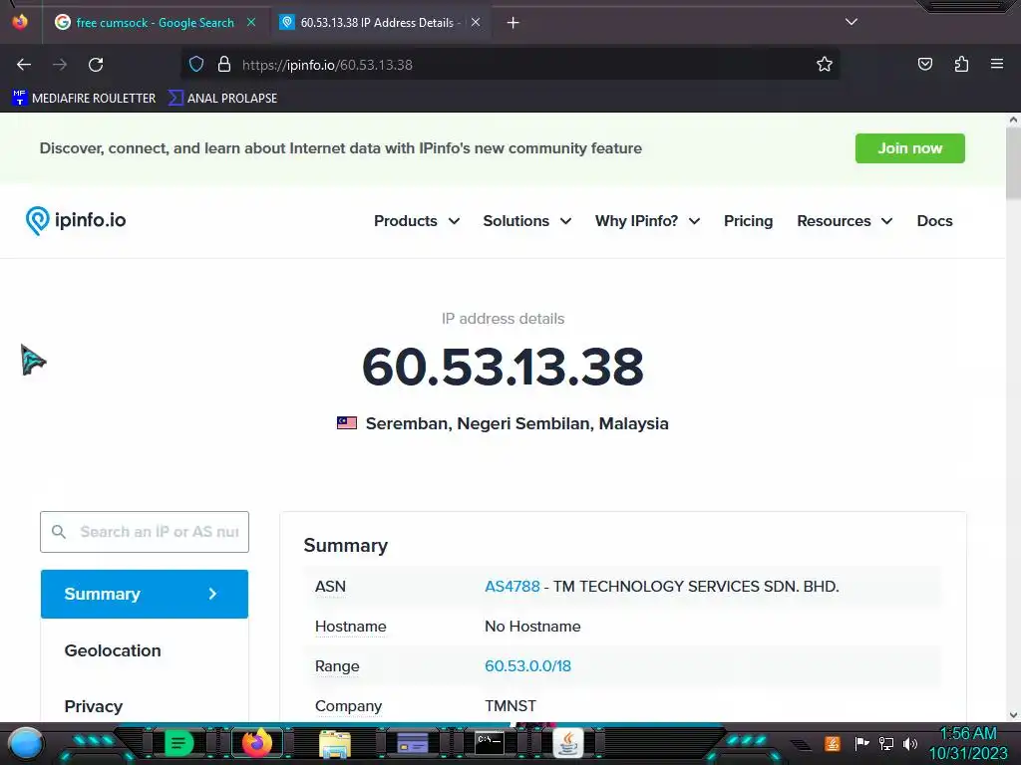This screenshot has width=1021, height=765.
Task: Open the command prompt taskbar icon
Action: pos(489,742)
